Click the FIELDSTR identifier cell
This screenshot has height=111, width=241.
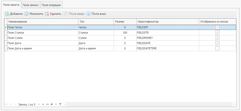(x=168, y=33)
